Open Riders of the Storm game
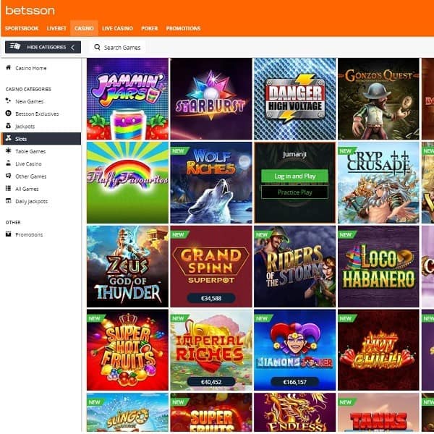Viewport: 434px width, 434px height. pyautogui.click(x=295, y=266)
